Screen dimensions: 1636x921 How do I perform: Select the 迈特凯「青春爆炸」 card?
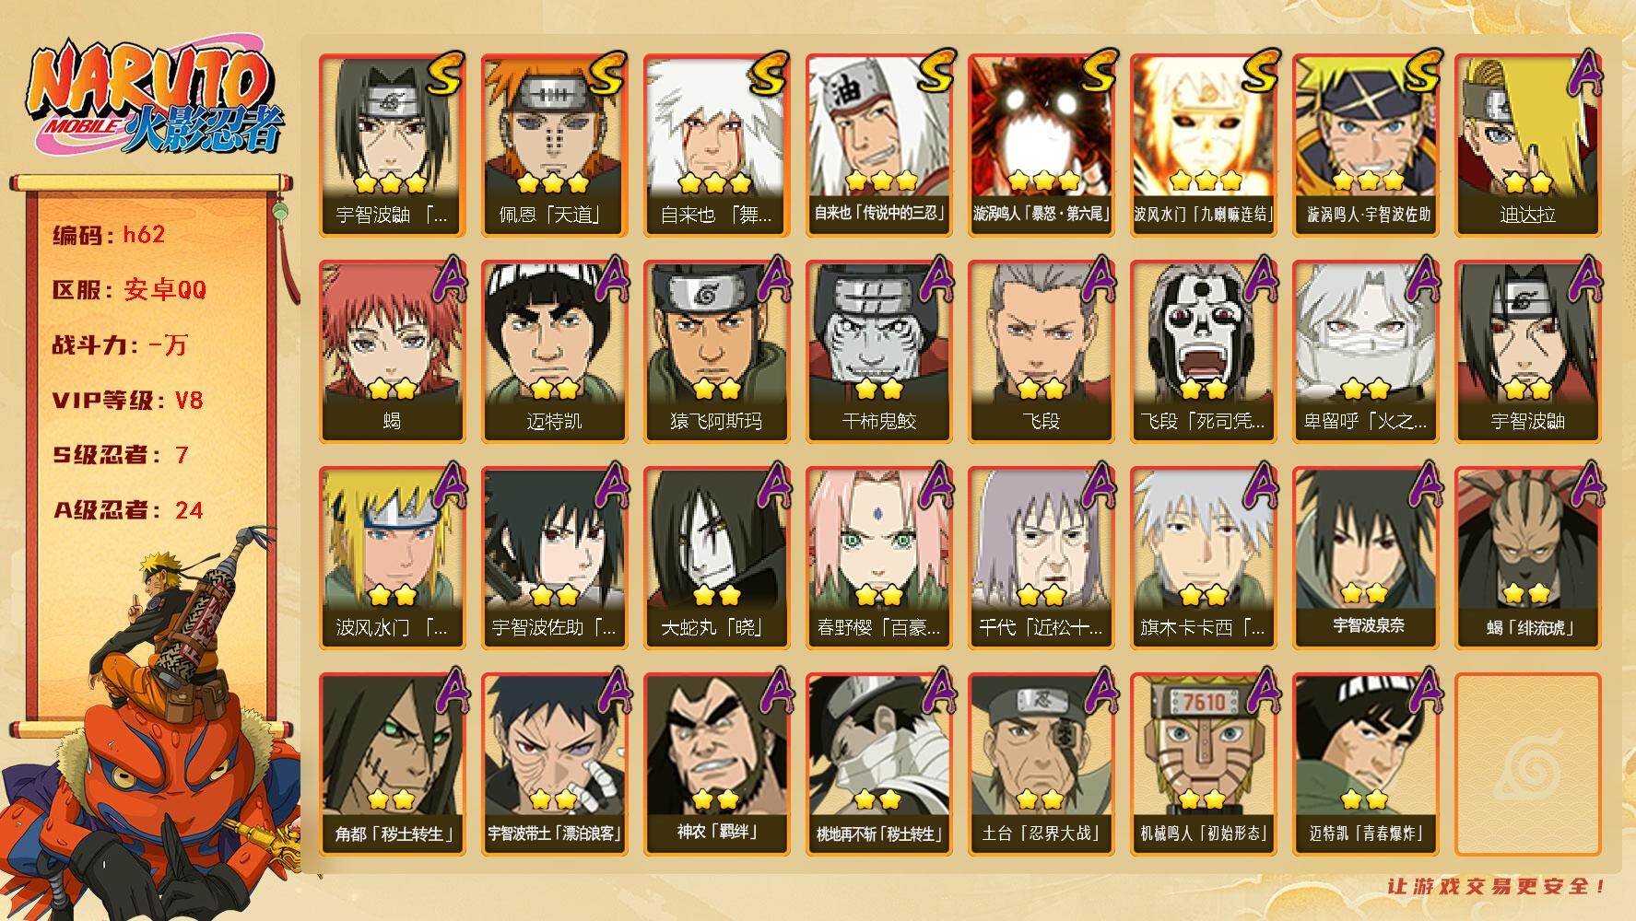click(x=1365, y=764)
